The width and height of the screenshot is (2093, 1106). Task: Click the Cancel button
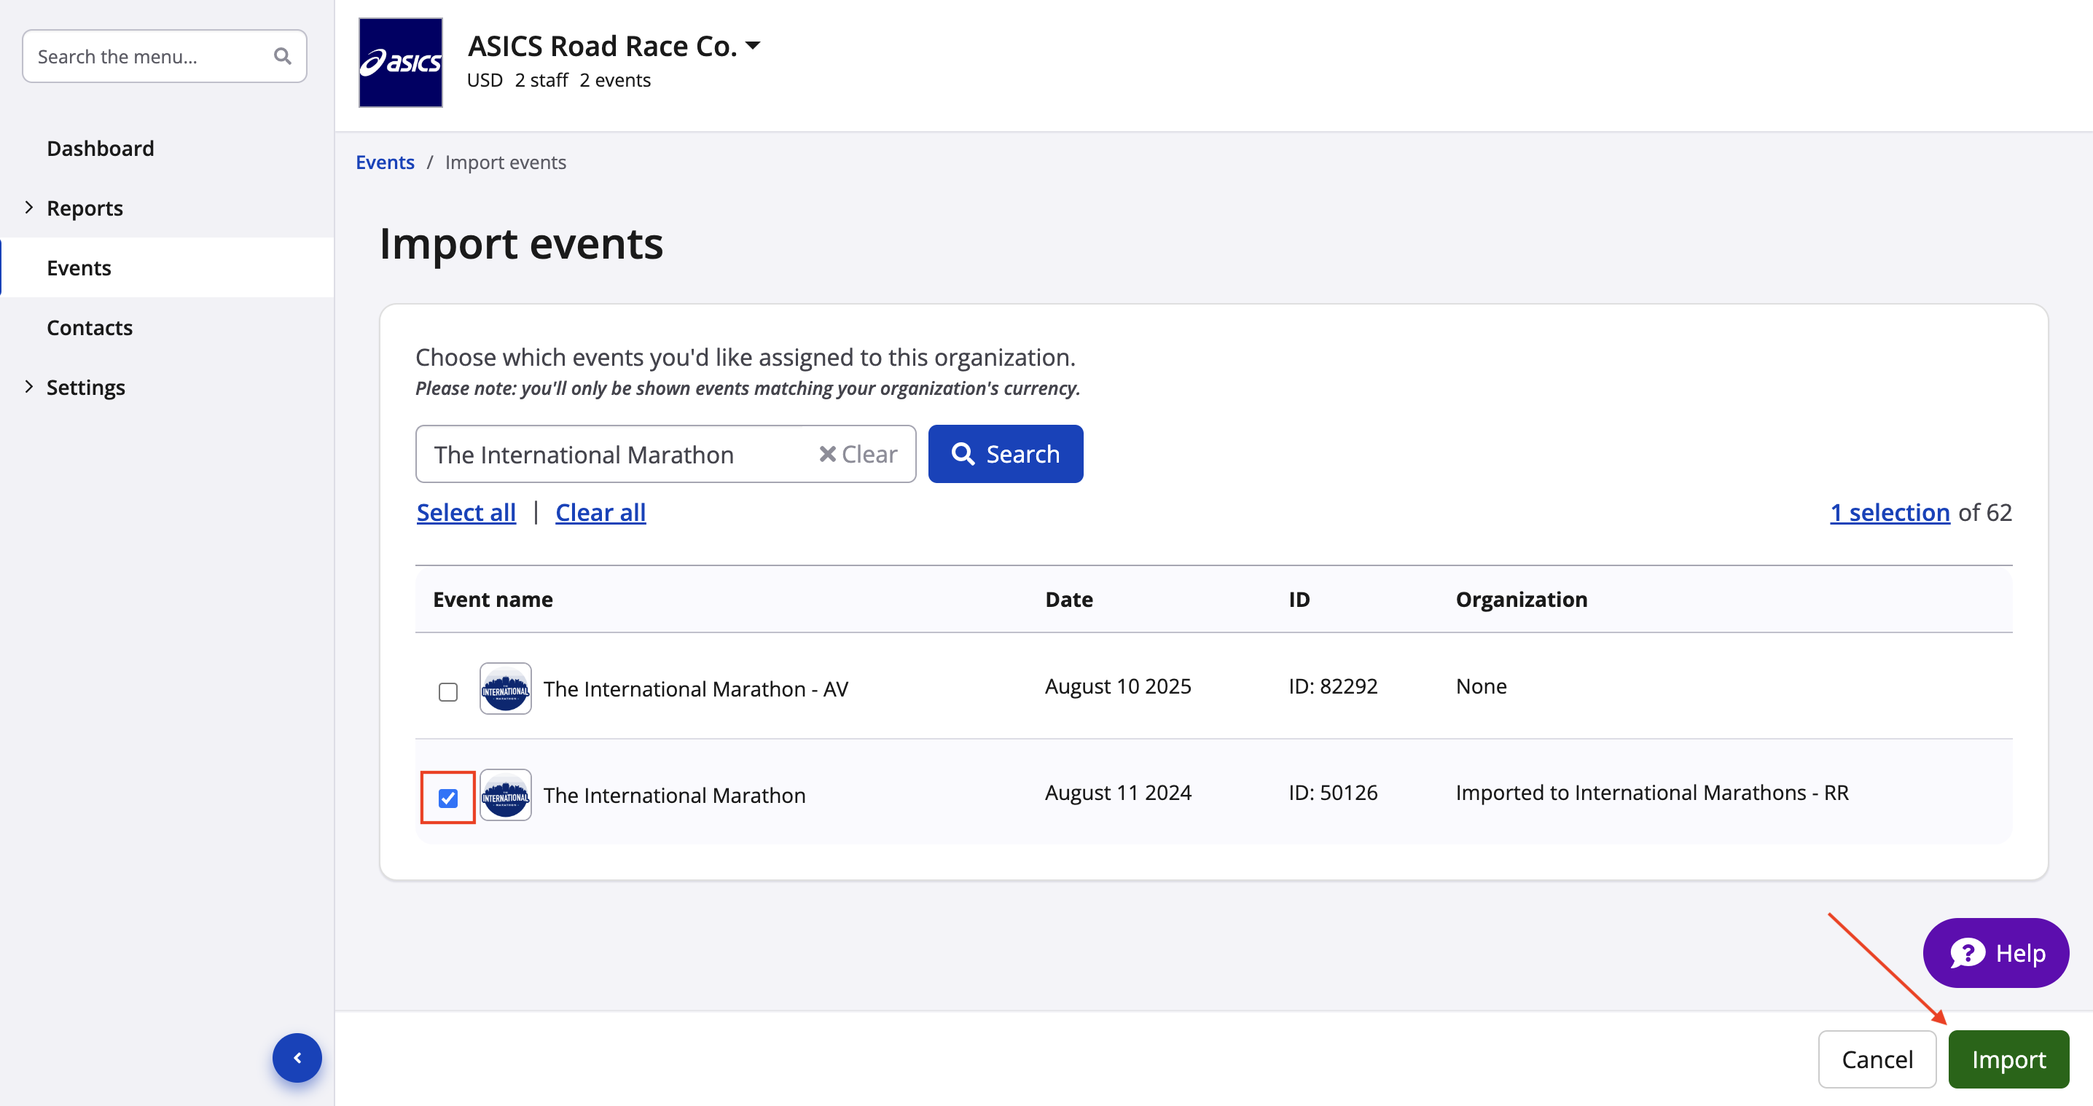1876,1059
